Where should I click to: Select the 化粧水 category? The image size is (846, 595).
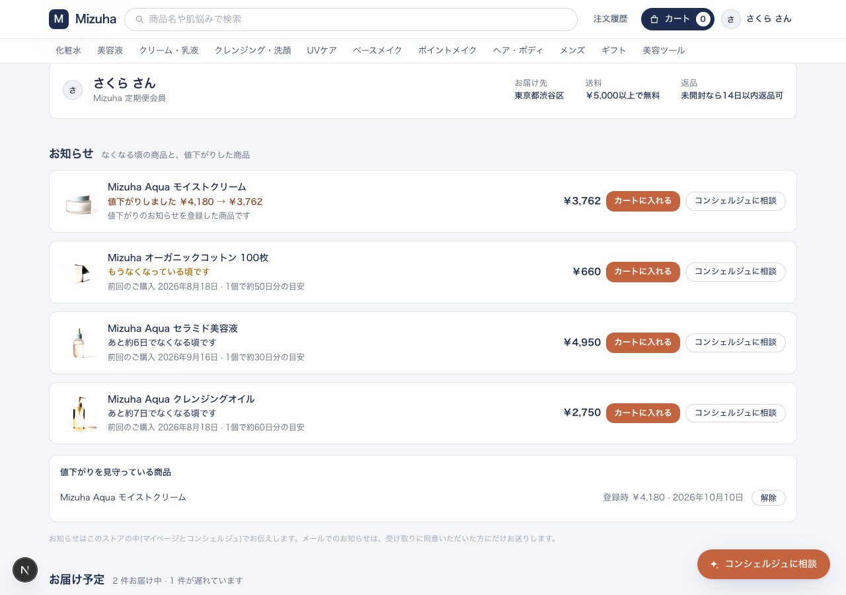(69, 50)
